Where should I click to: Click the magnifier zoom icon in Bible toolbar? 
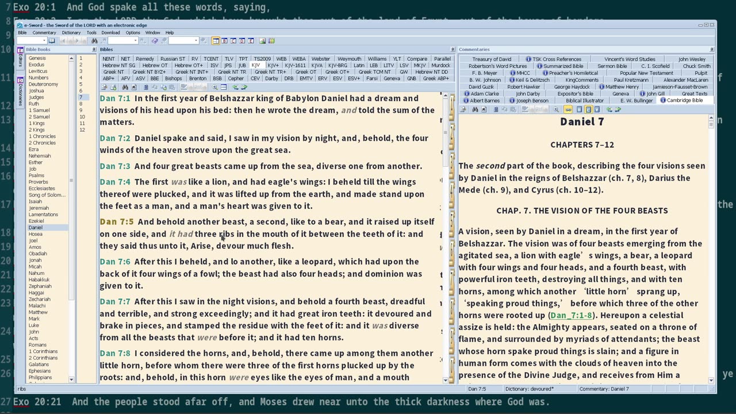(214, 87)
